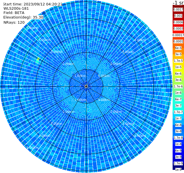Image resolution: width=184 pixels, height=173 pixels.
Task: Select the 0.0017 colorbar label
Action: point(178,9)
